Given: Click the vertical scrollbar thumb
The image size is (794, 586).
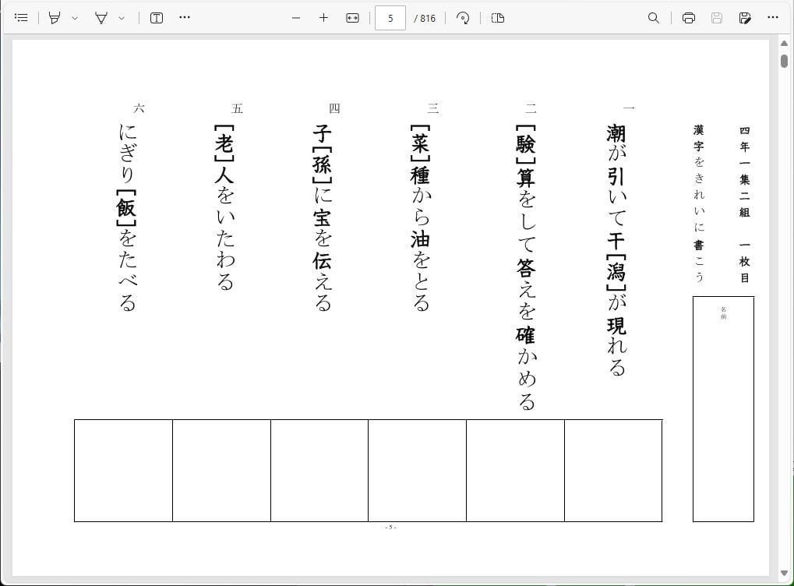Looking at the screenshot, I should 785,61.
